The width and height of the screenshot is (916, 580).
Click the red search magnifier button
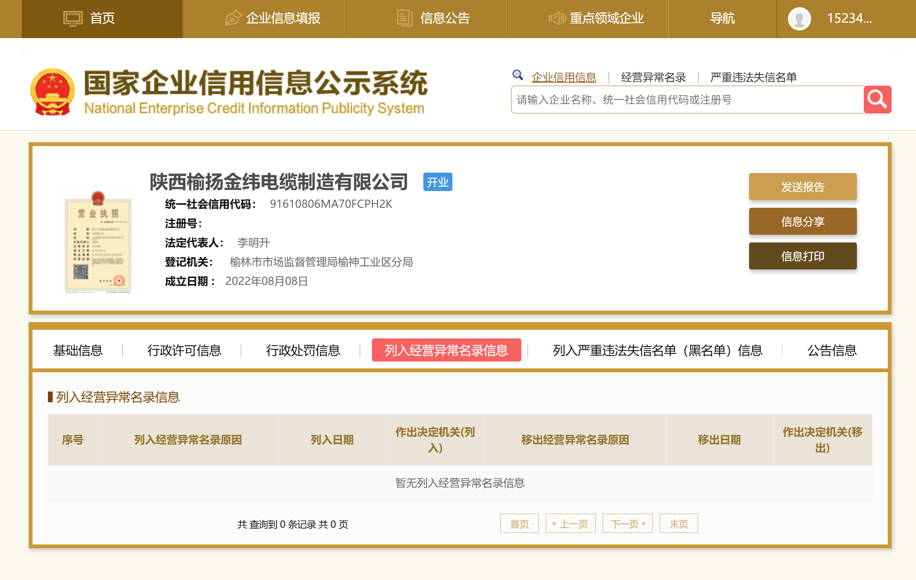pyautogui.click(x=877, y=100)
